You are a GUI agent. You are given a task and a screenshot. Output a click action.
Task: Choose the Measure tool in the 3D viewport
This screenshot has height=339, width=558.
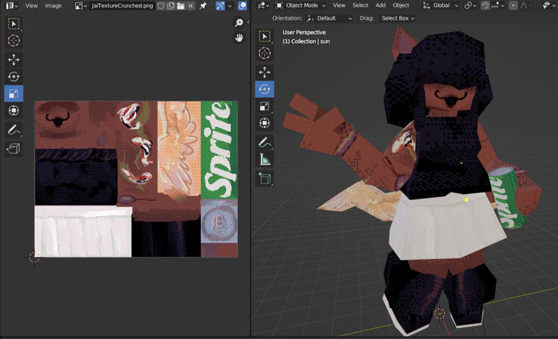pos(264,159)
